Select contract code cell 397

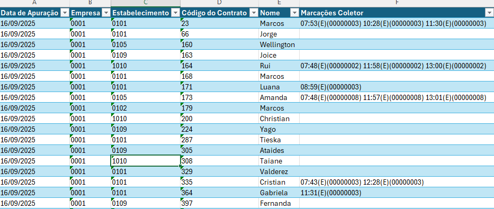click(x=220, y=203)
